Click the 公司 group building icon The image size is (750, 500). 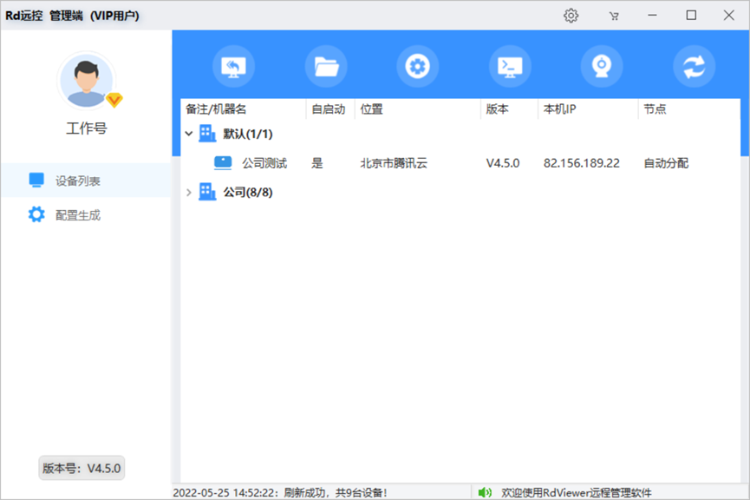[207, 192]
